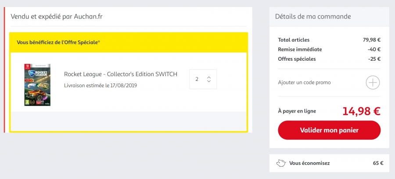The width and height of the screenshot is (395, 179).
Task: Click the plus icon to add promo code
Action: pos(373,83)
